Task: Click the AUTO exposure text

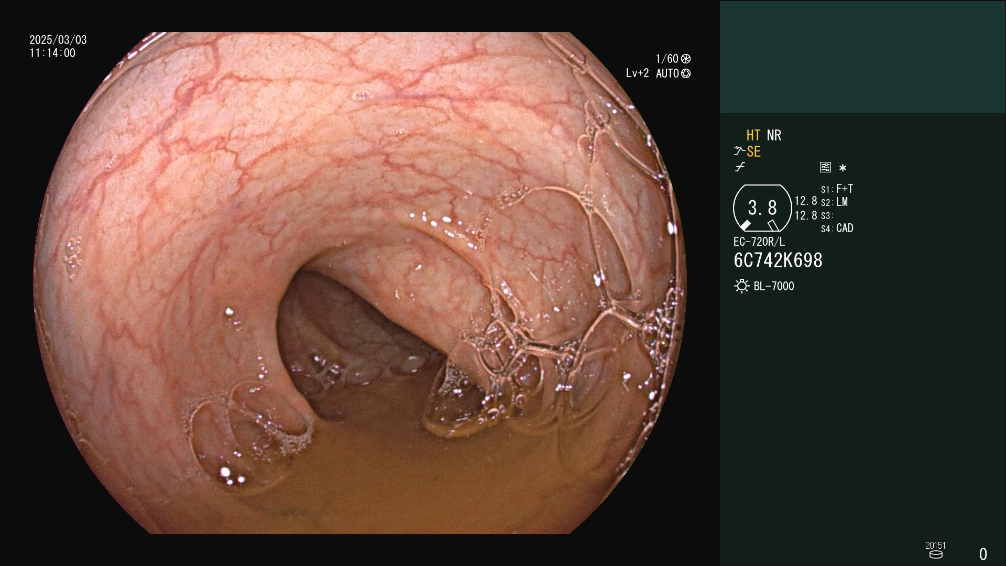Action: coord(668,73)
